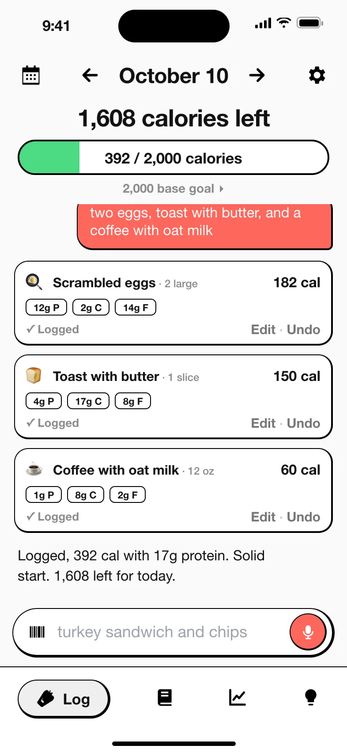Image resolution: width=347 pixels, height=753 pixels.
Task: Tap the 12g P protein tag on eggs
Action: (x=46, y=308)
